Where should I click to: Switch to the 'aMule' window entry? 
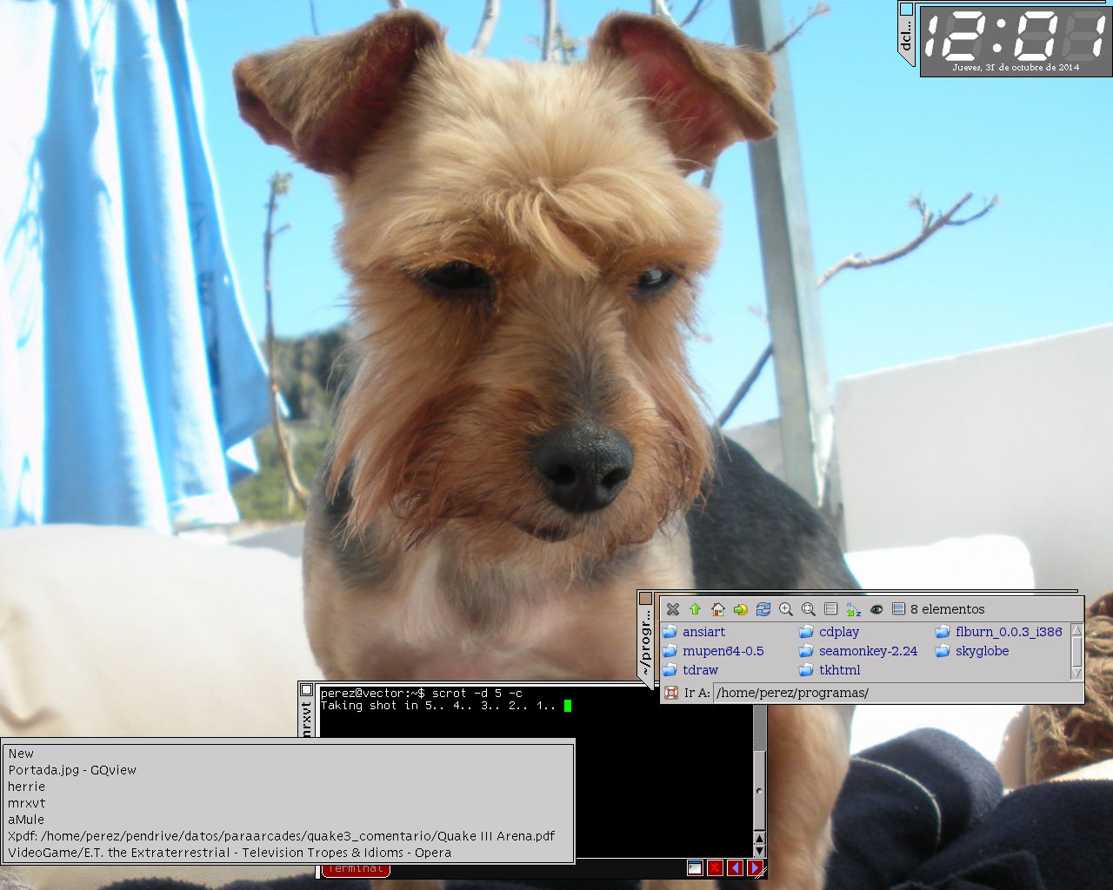tap(288, 820)
